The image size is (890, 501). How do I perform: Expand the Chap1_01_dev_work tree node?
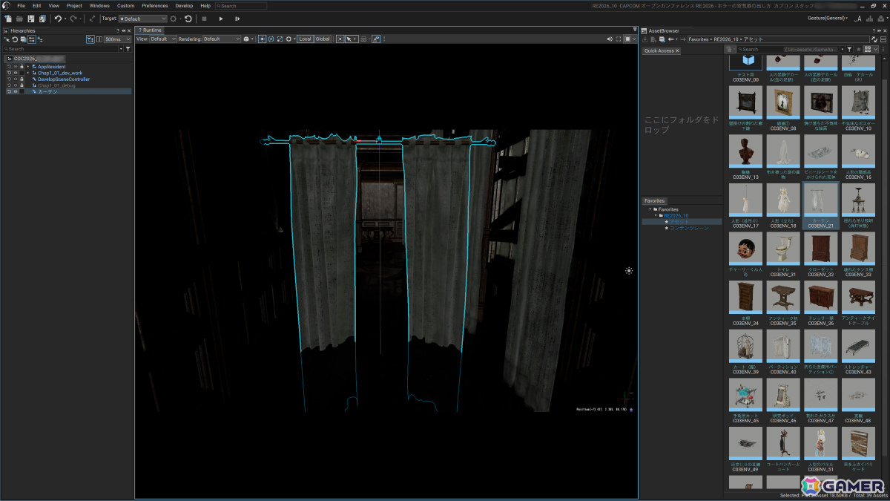(x=28, y=73)
